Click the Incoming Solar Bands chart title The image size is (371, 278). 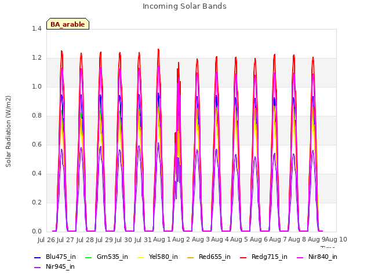pos(184,6)
